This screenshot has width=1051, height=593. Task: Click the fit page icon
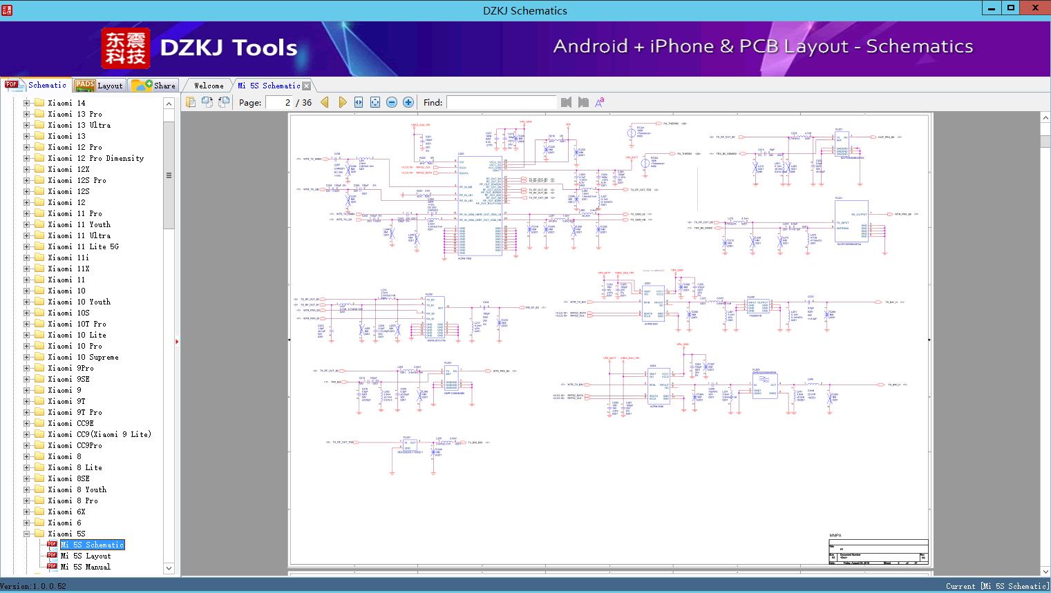click(x=375, y=102)
